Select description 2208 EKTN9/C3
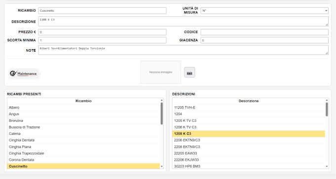The image size is (336, 179). (x=249, y=147)
